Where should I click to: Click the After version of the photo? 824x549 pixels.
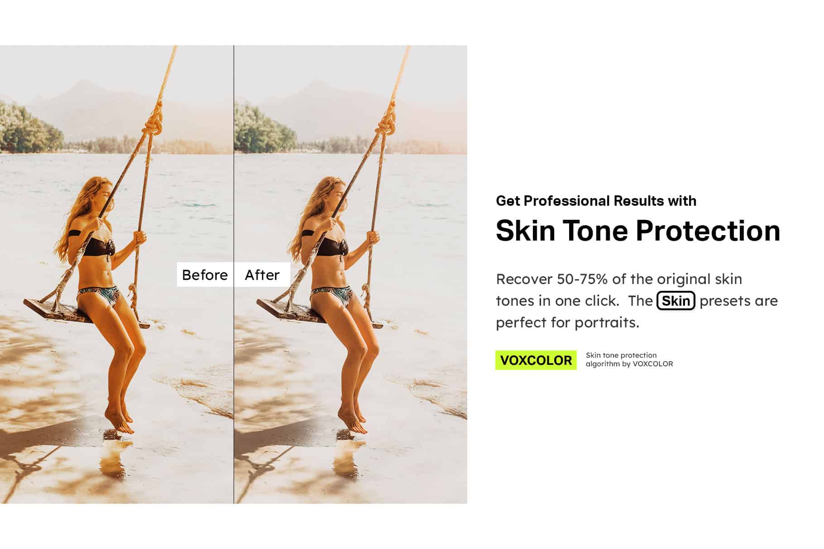pos(351,274)
